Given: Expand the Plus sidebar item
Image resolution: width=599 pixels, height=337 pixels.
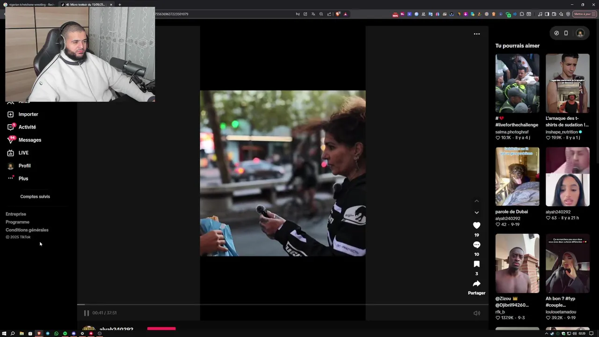Looking at the screenshot, I should (23, 179).
